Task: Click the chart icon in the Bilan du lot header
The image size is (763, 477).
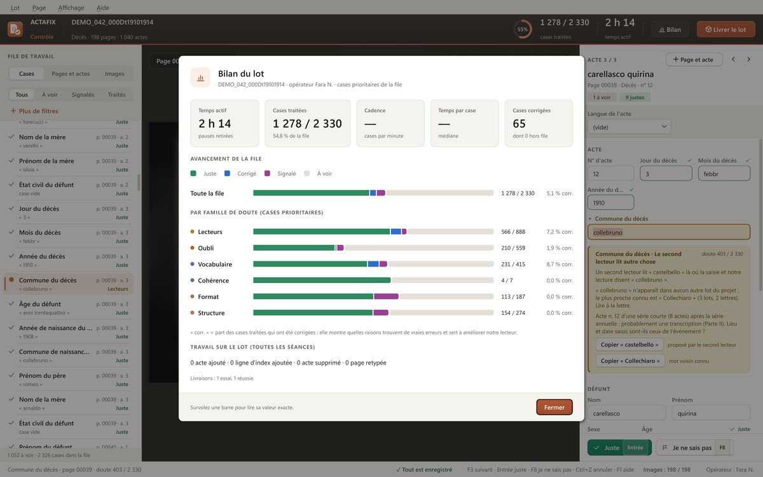Action: coord(201,78)
